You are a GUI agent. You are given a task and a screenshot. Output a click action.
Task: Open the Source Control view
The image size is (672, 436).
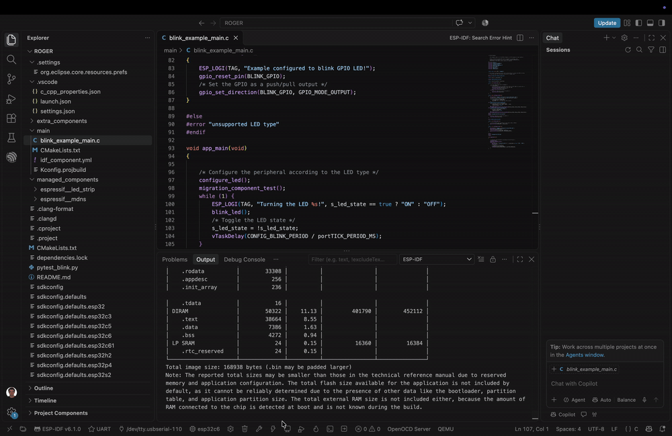[11, 79]
